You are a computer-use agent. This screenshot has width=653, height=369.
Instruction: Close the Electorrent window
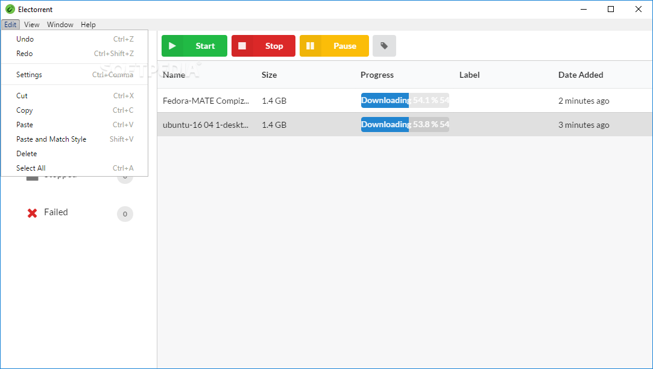pos(638,9)
